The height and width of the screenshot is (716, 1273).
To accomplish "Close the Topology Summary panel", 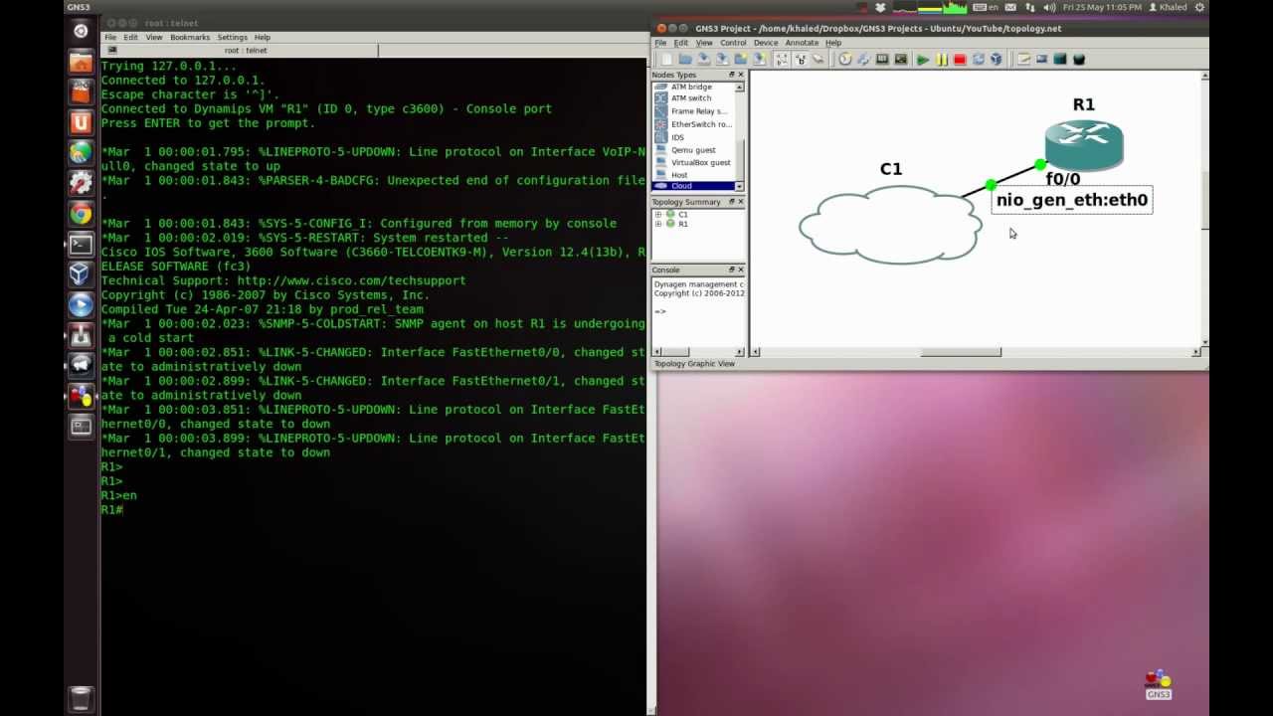I will pos(740,202).
